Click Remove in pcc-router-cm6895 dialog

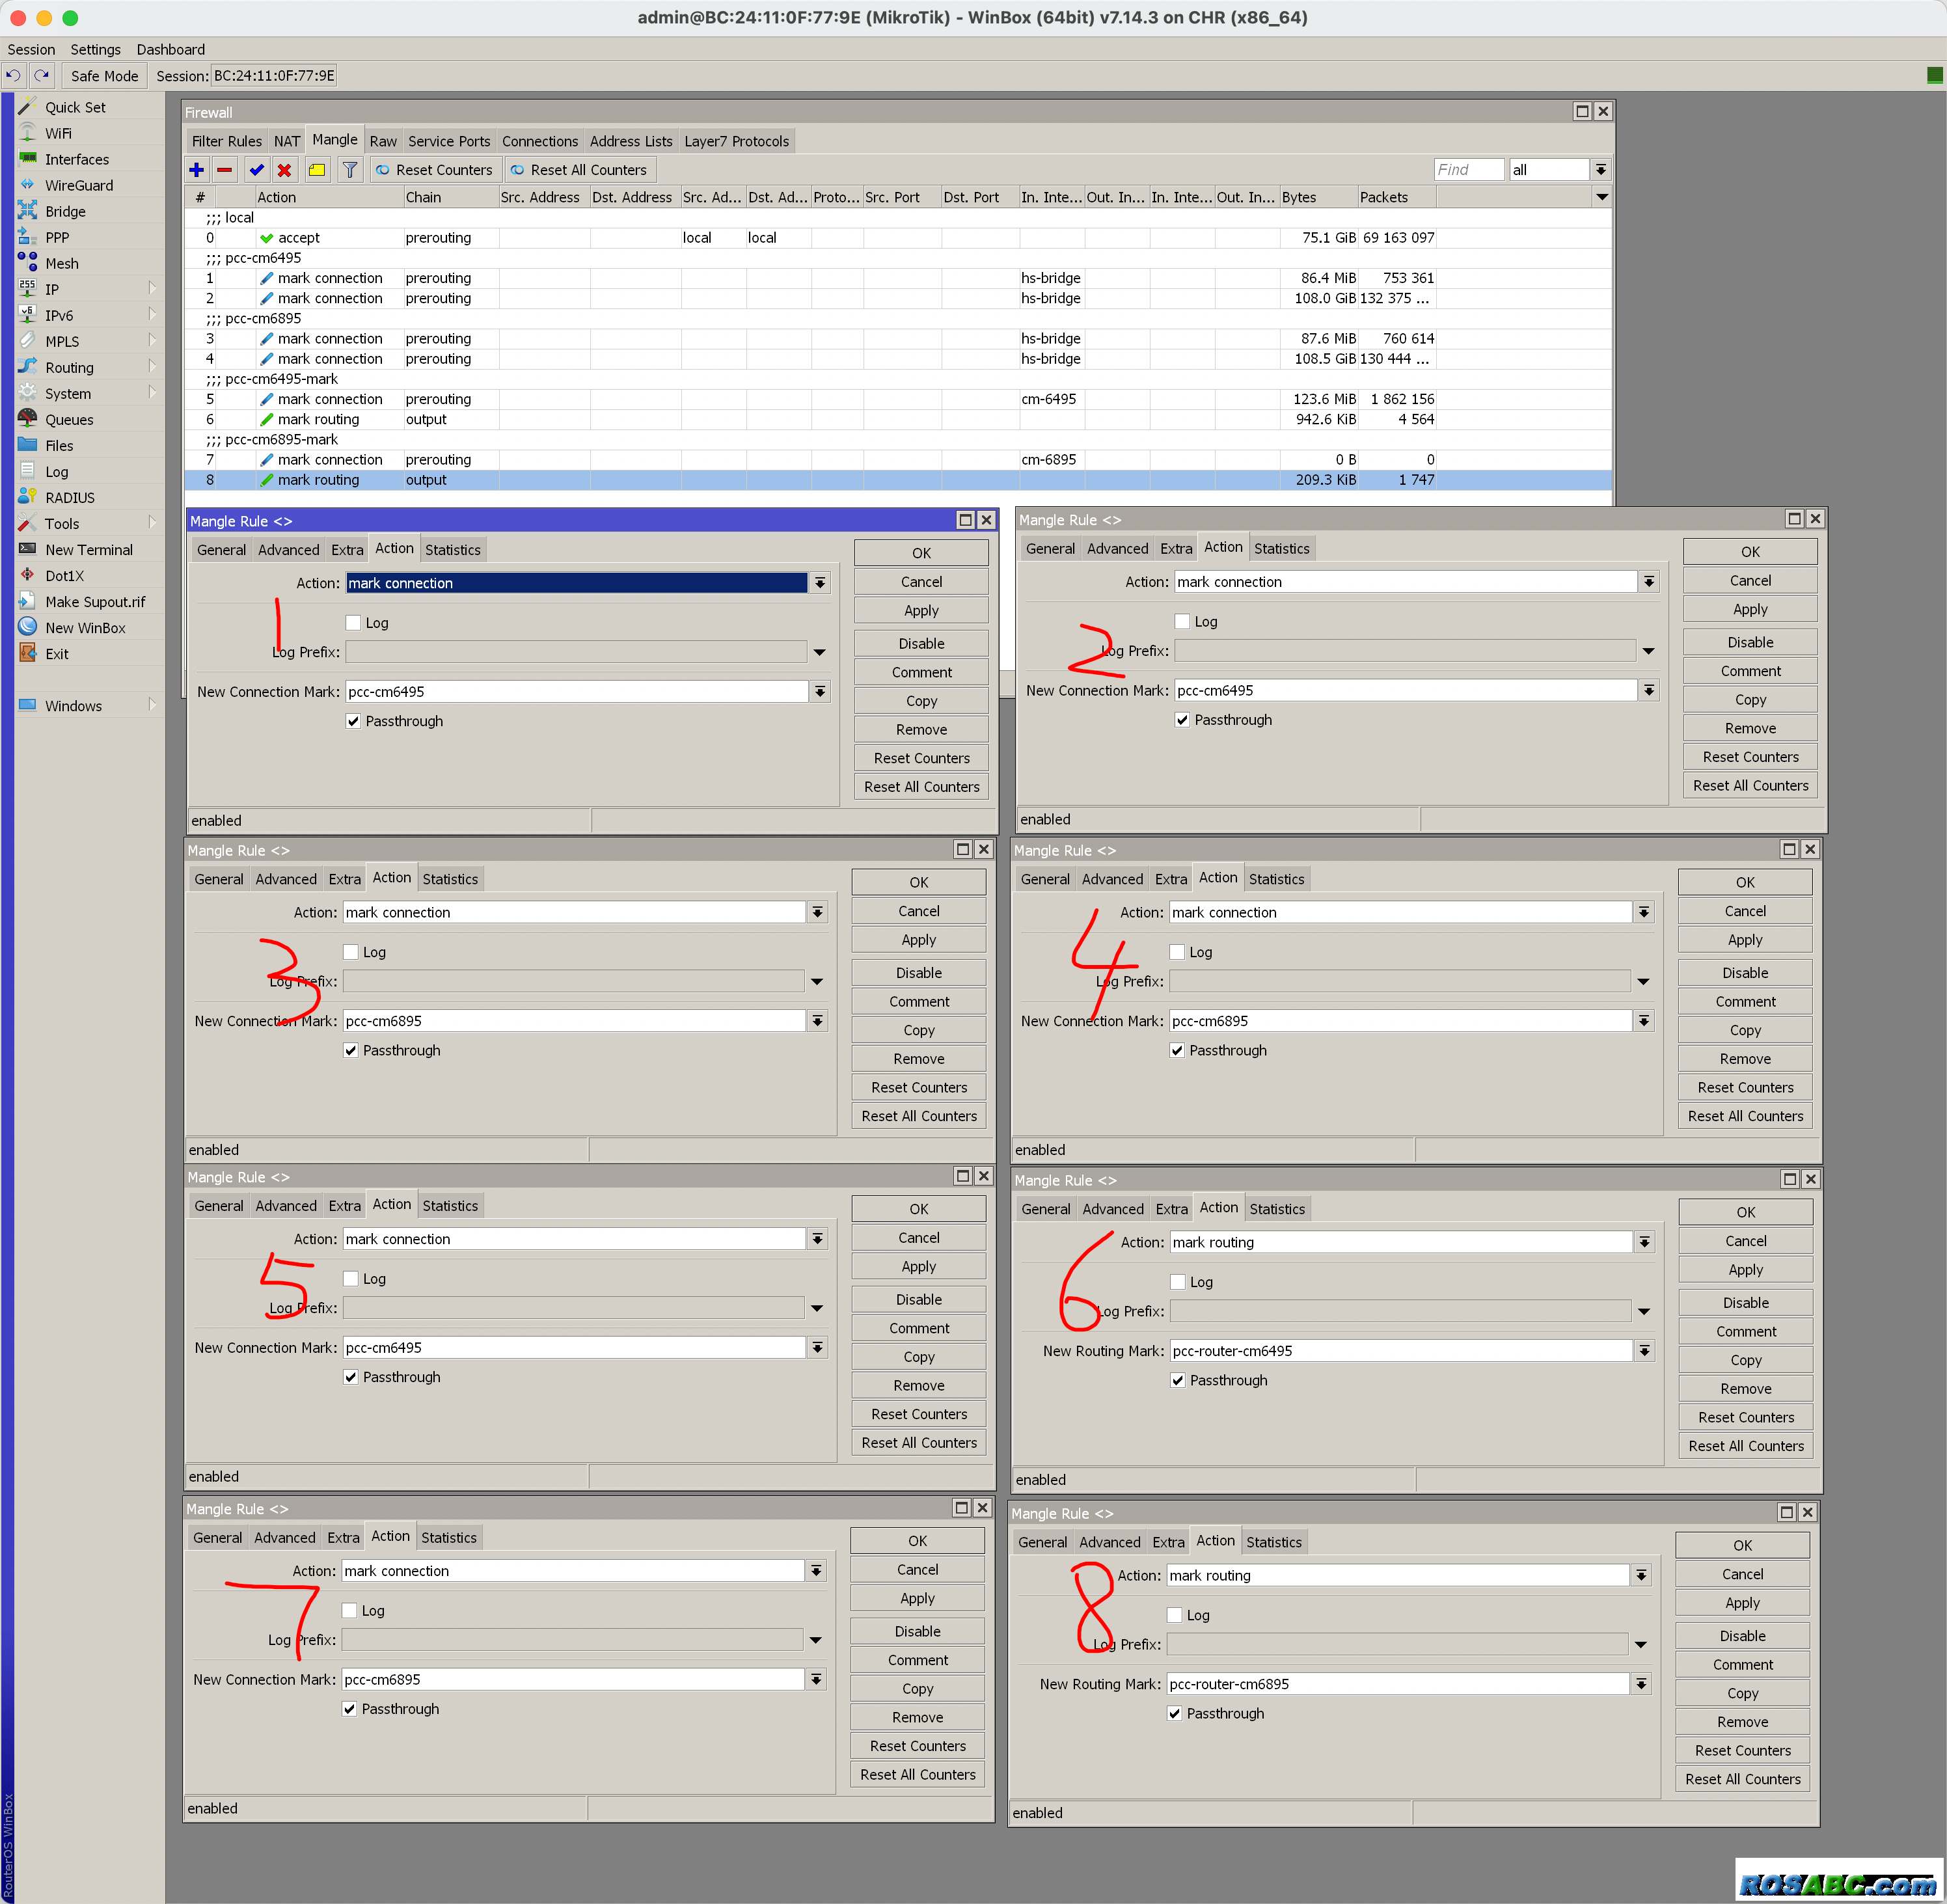[x=1743, y=1722]
